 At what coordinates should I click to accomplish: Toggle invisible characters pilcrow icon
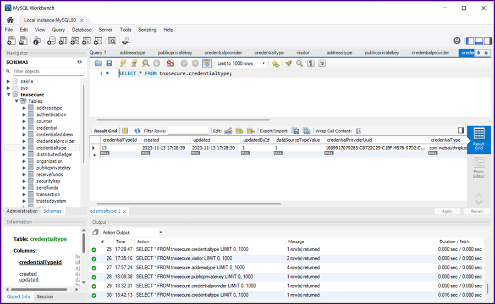[311, 63]
